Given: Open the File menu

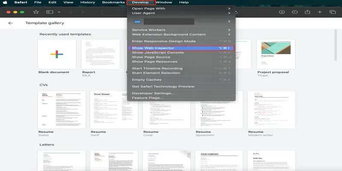Looking at the screenshot, I should (x=38, y=3).
